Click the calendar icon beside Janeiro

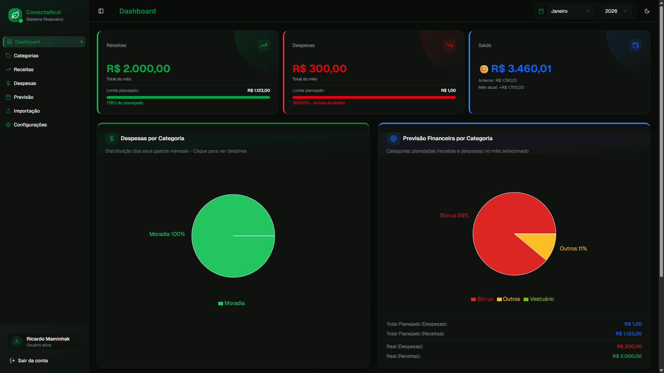point(541,11)
